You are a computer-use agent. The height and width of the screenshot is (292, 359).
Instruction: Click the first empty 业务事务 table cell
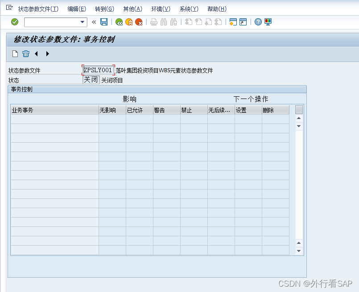click(x=55, y=119)
